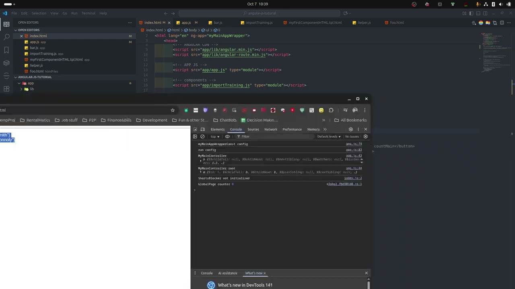The width and height of the screenshot is (515, 289).
Task: Open DevTools customize three-dot menu
Action: tap(358, 129)
